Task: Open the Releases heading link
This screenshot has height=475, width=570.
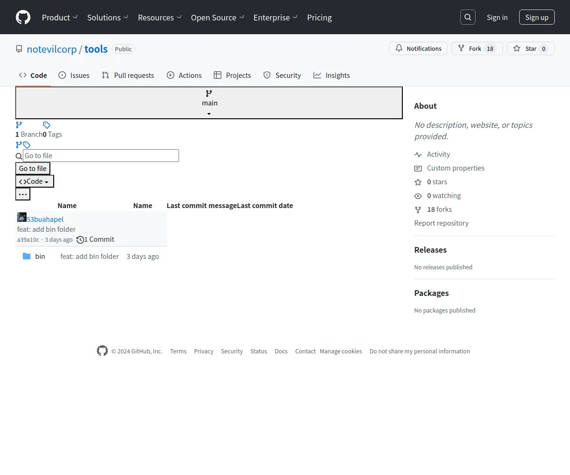Action: 430,250
